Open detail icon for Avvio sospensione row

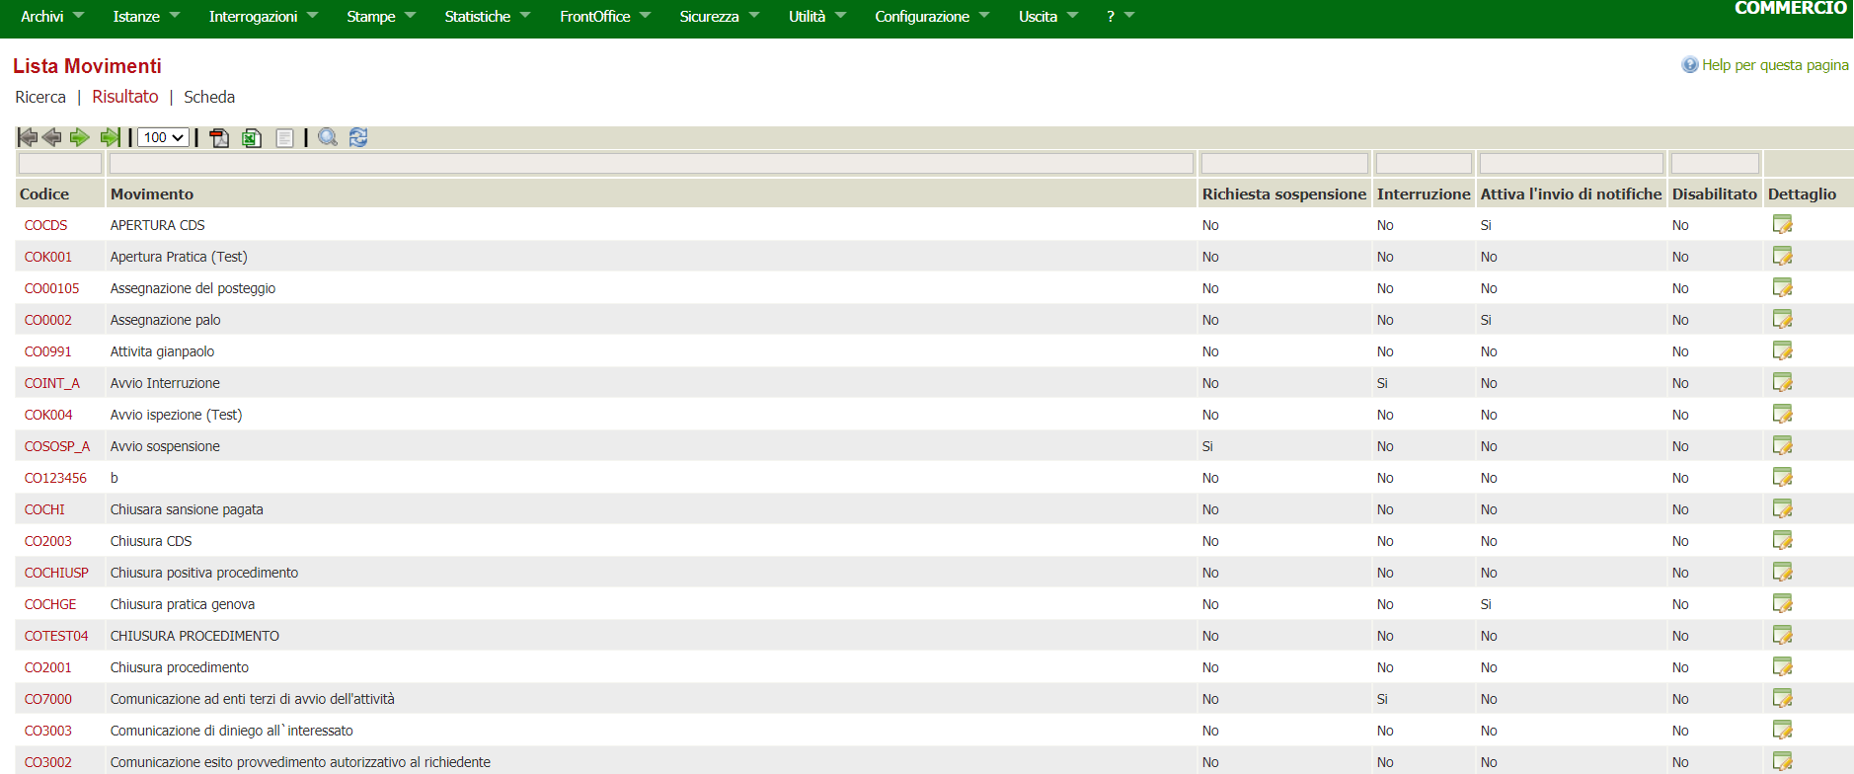tap(1782, 446)
